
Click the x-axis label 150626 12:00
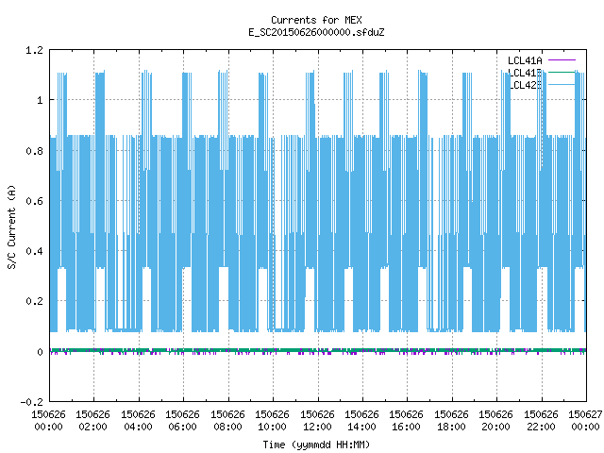tap(317, 421)
